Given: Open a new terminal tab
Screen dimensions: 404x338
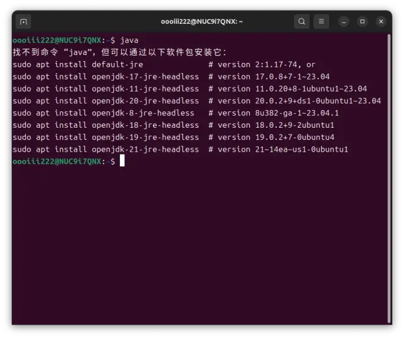Looking at the screenshot, I should click(x=23, y=21).
